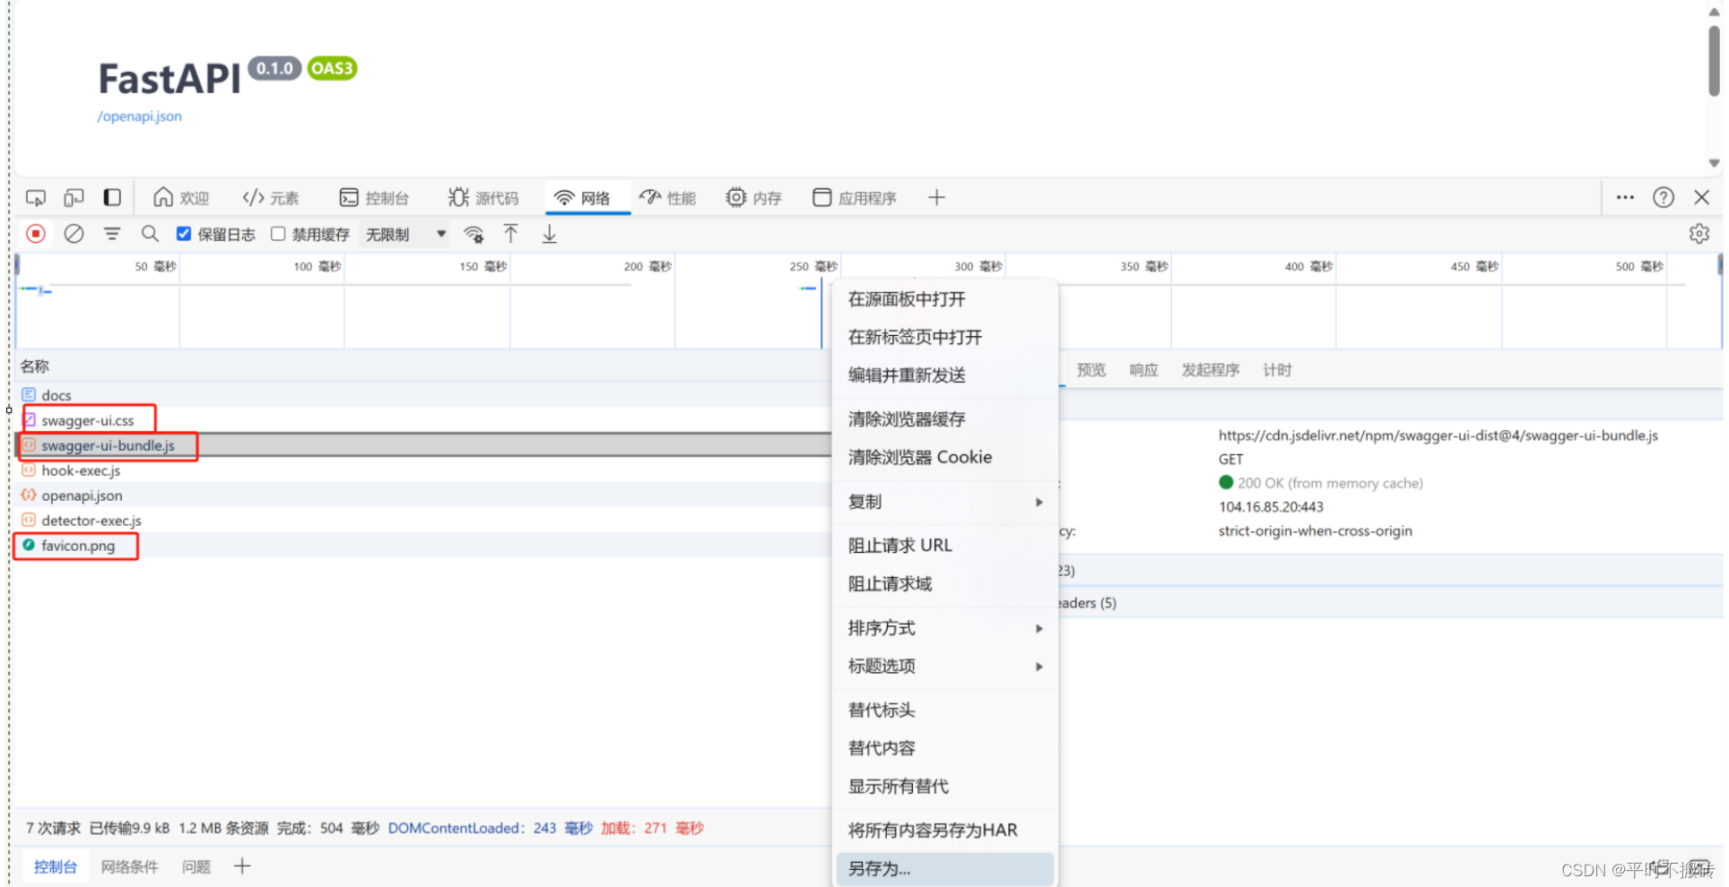Switch to the 性能 DevTools tab
This screenshot has width=1729, height=887.
coord(668,197)
